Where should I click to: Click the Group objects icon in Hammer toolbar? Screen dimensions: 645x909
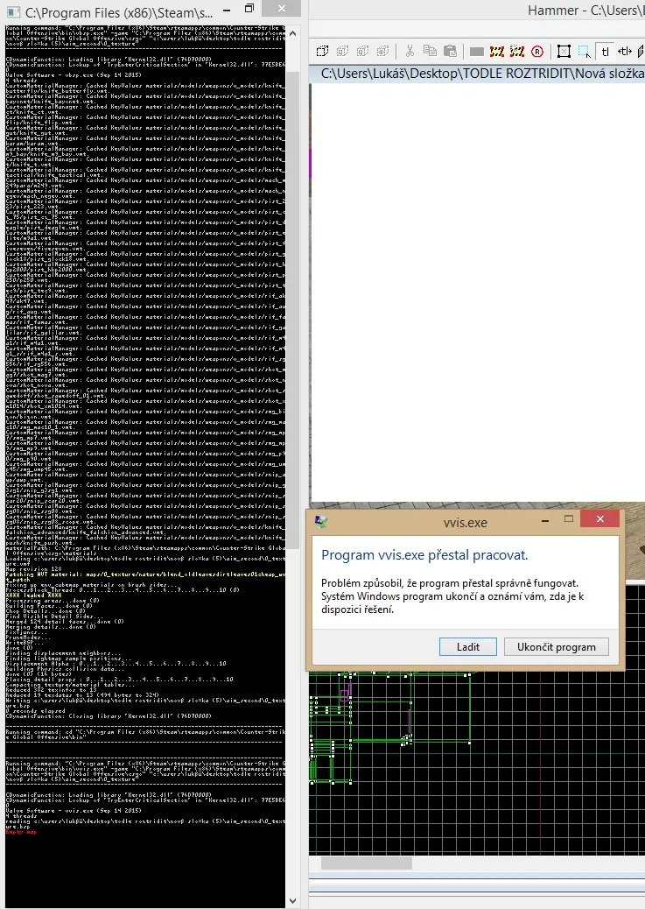click(342, 52)
